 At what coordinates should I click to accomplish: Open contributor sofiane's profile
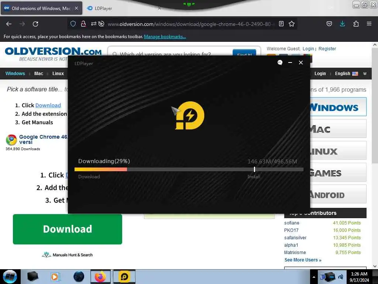point(292,223)
